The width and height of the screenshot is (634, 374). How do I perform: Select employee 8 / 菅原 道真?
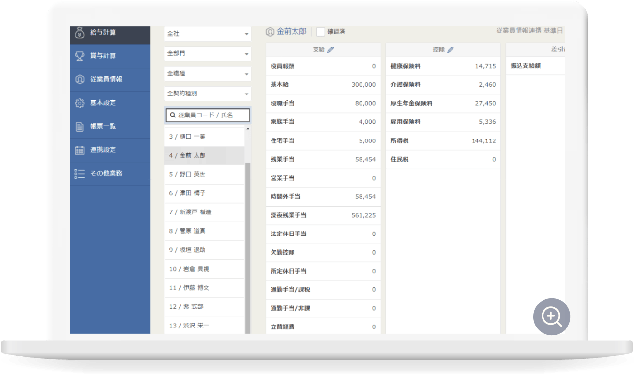point(204,231)
